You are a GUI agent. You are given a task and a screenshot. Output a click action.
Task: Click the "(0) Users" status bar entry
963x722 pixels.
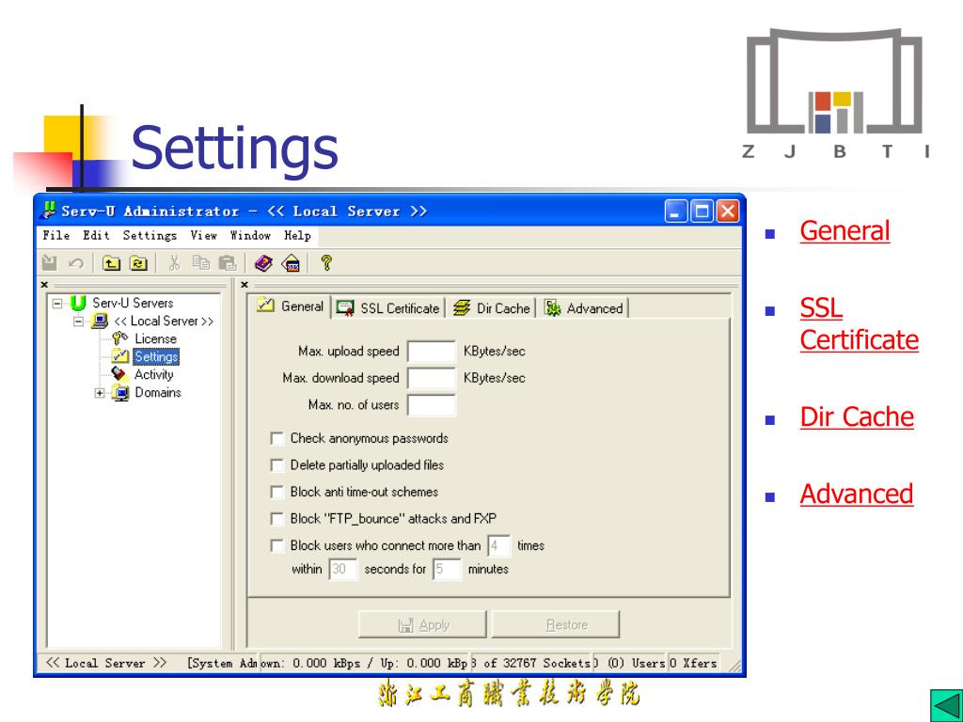click(x=630, y=663)
